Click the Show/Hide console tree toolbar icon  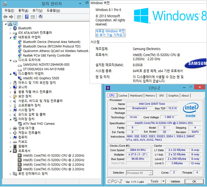coord(19,17)
